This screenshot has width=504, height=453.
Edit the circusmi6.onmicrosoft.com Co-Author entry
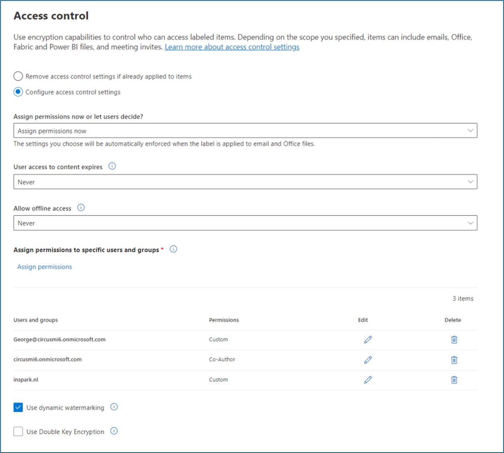368,360
